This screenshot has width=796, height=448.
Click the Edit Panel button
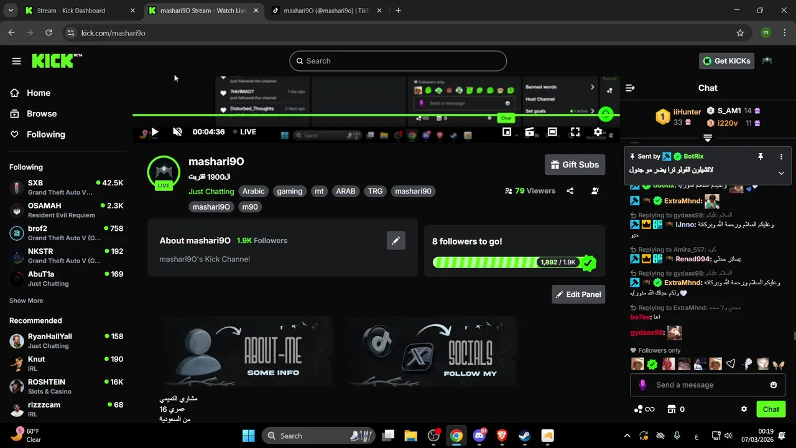[x=578, y=294]
